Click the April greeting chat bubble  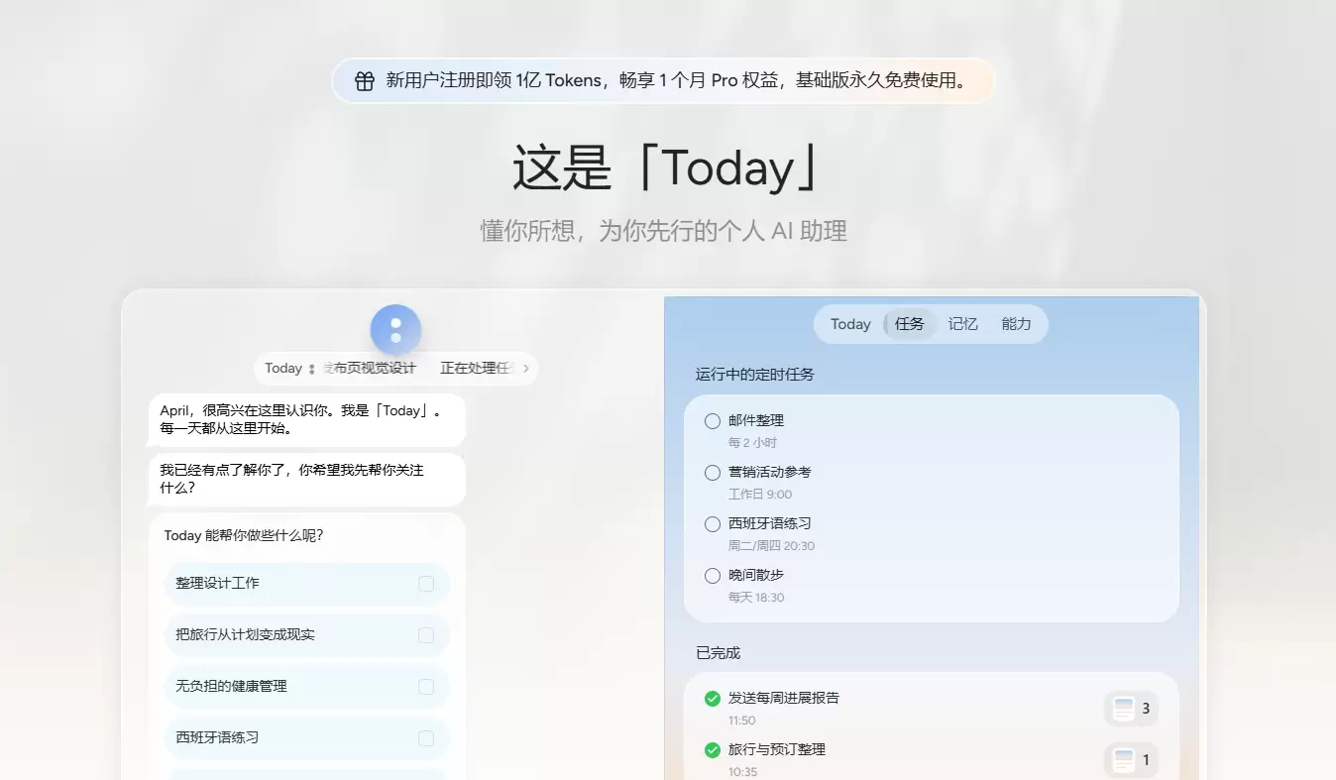306,420
